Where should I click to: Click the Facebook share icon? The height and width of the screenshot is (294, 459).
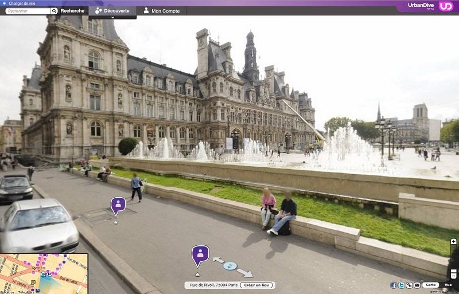[x=394, y=285]
